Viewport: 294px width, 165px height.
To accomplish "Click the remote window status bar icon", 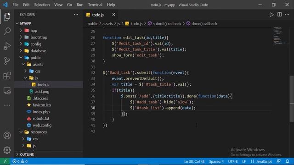I will [5, 161].
